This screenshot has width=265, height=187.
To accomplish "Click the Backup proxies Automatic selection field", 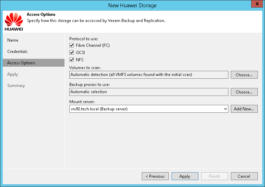I will tap(149, 92).
